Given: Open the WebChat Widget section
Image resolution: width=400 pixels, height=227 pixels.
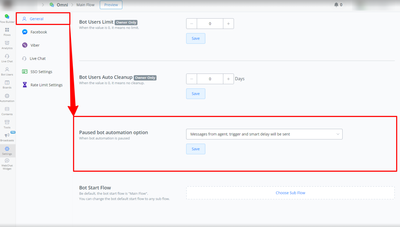Looking at the screenshot, I should coord(7,164).
